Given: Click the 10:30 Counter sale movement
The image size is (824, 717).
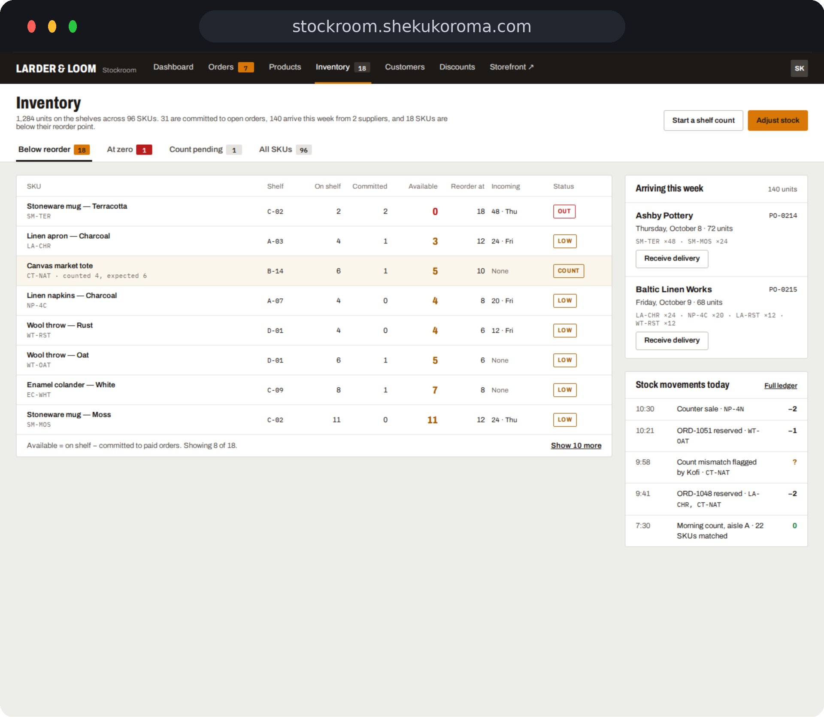Looking at the screenshot, I should point(716,409).
